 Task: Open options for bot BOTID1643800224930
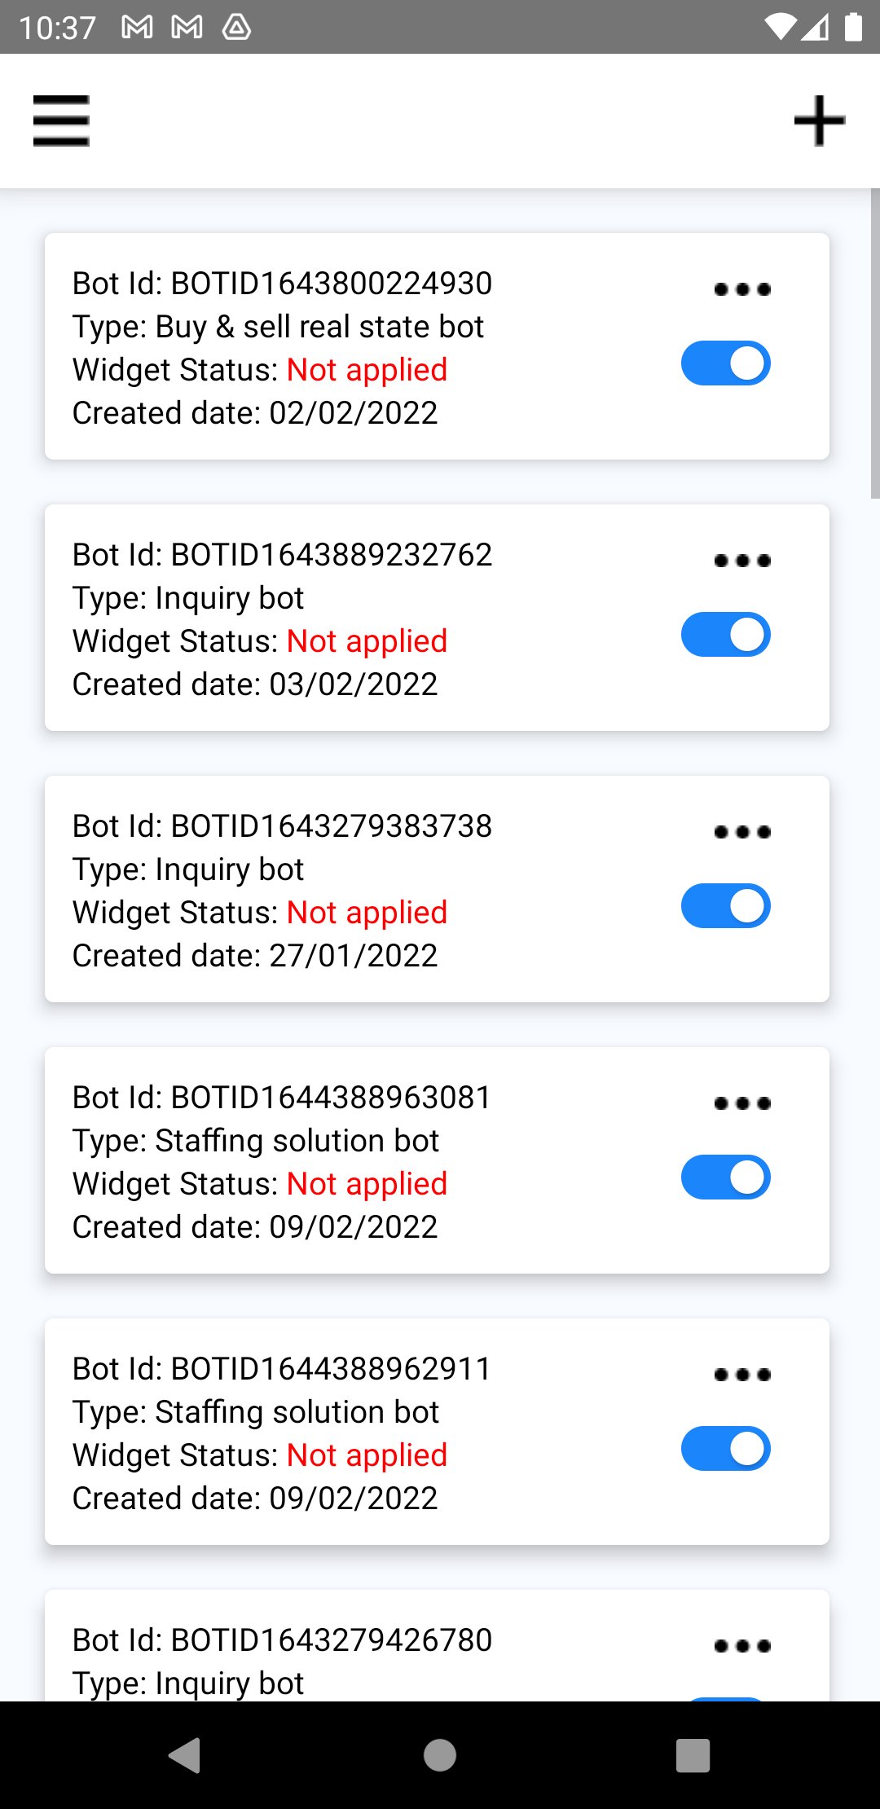click(x=741, y=289)
